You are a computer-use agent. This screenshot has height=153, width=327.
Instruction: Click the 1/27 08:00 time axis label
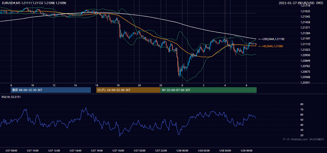pos(11,150)
